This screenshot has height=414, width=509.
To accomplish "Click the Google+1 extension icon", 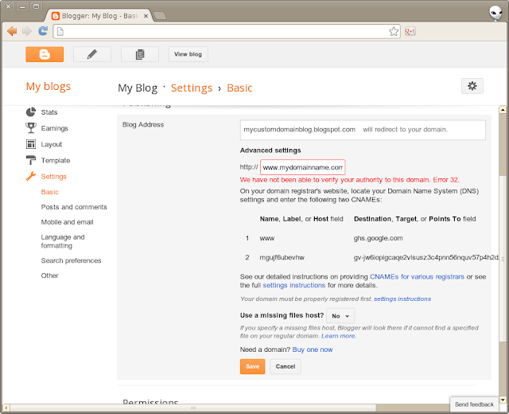I will [x=410, y=32].
